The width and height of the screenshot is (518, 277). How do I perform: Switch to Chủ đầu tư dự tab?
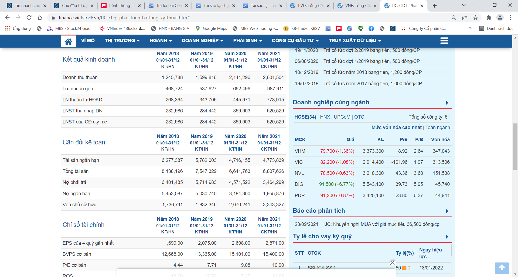point(74,6)
